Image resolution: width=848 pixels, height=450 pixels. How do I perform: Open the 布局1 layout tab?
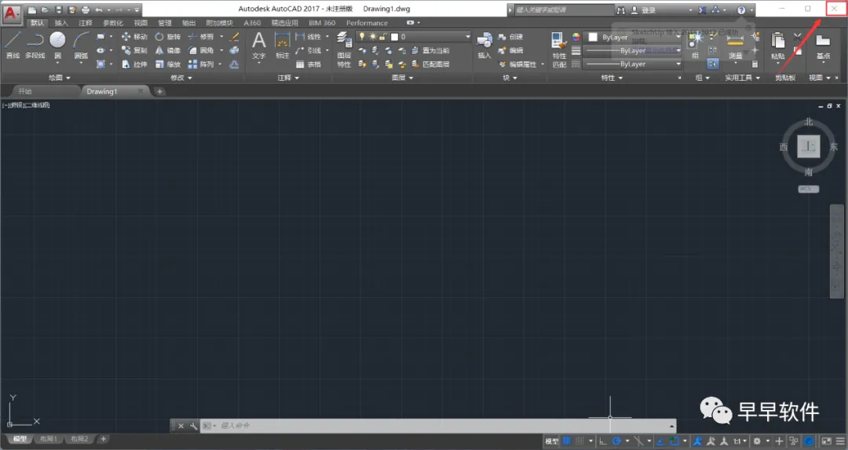coord(48,439)
